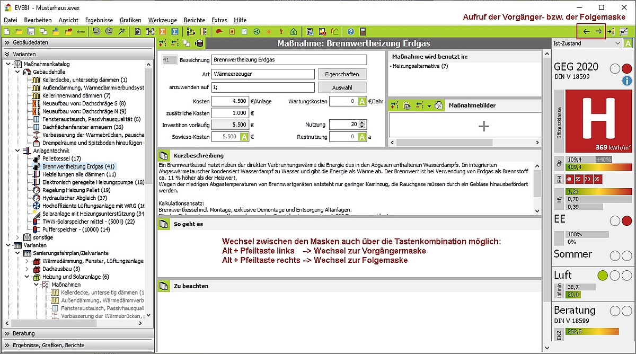Click the red lightning bolt icon
This screenshot has width=636, height=354.
click(x=281, y=31)
